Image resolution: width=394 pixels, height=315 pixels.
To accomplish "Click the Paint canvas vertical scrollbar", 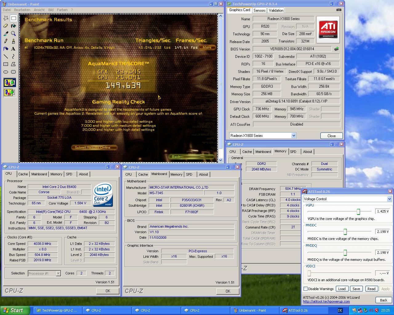I will pos(220,88).
